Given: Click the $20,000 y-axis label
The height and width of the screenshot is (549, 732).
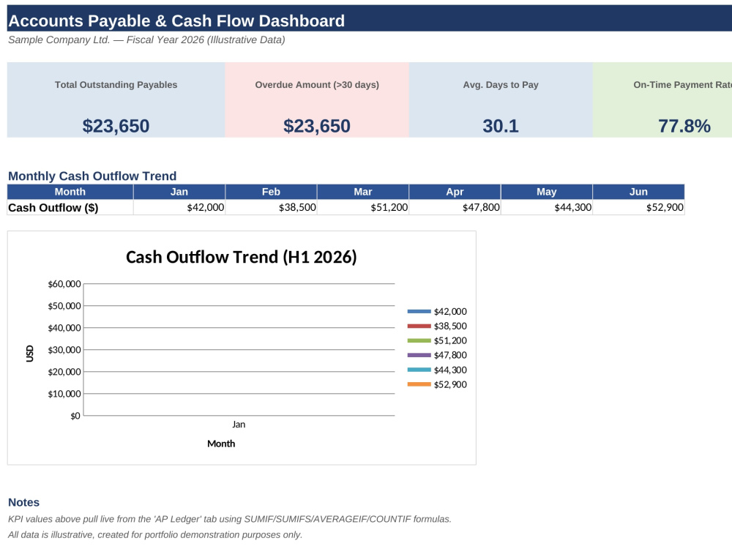Looking at the screenshot, I should (x=64, y=372).
